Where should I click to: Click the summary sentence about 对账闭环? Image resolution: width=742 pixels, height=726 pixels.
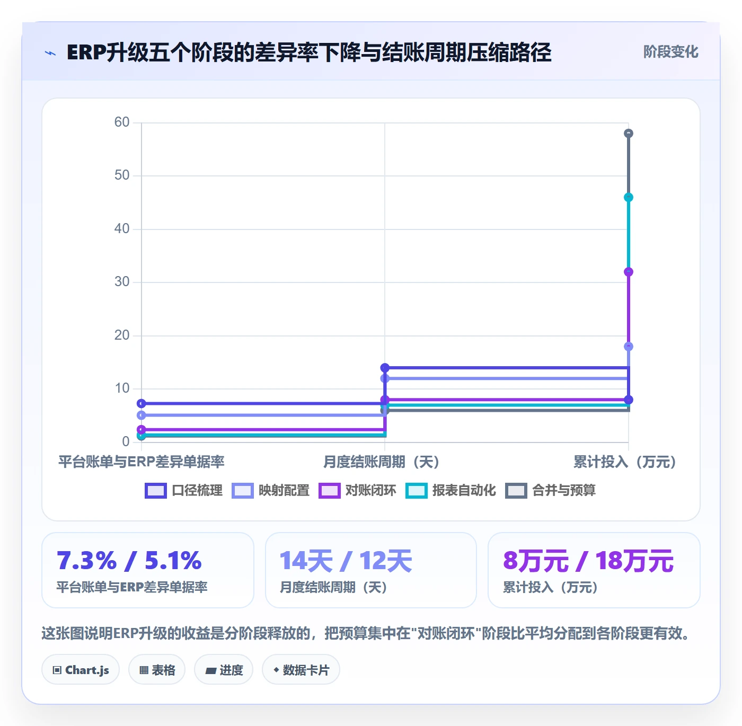tap(366, 633)
